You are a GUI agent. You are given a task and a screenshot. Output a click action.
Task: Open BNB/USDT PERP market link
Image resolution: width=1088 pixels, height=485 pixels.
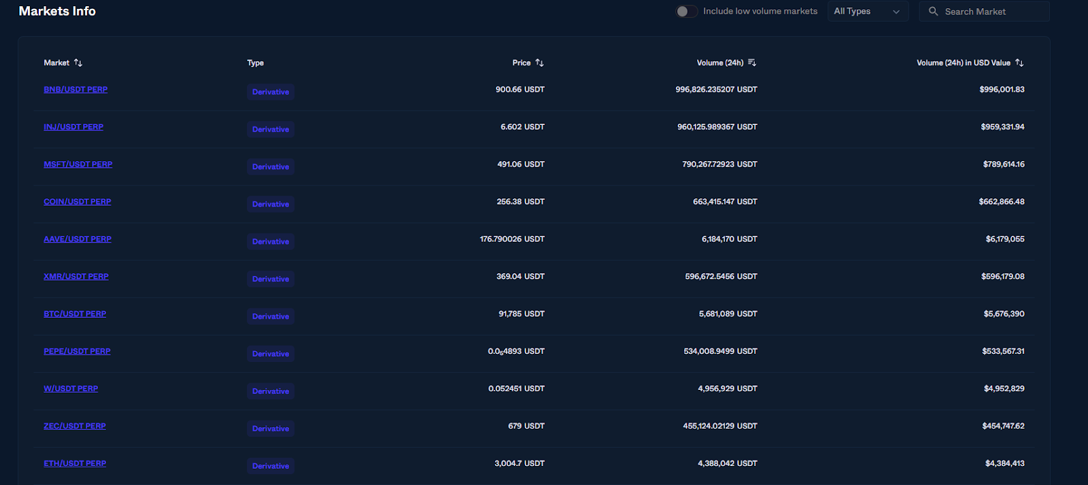click(x=75, y=90)
